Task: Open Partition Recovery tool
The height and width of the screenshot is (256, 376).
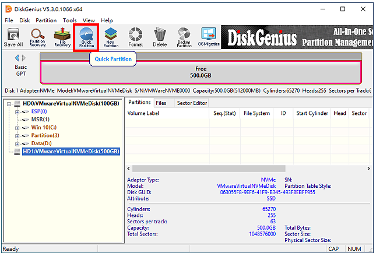Action: 37,37
